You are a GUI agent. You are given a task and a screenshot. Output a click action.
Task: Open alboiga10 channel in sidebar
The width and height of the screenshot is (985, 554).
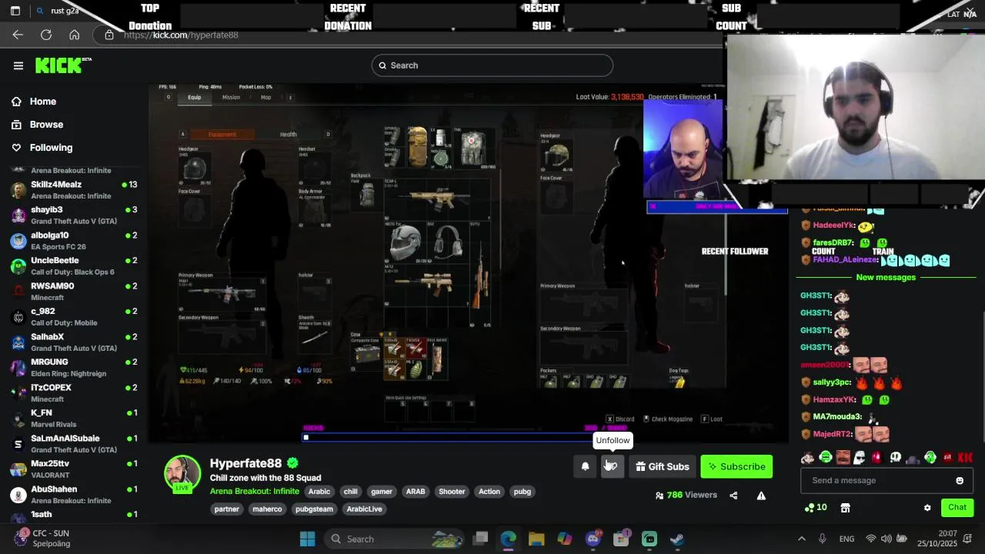pyautogui.click(x=75, y=241)
